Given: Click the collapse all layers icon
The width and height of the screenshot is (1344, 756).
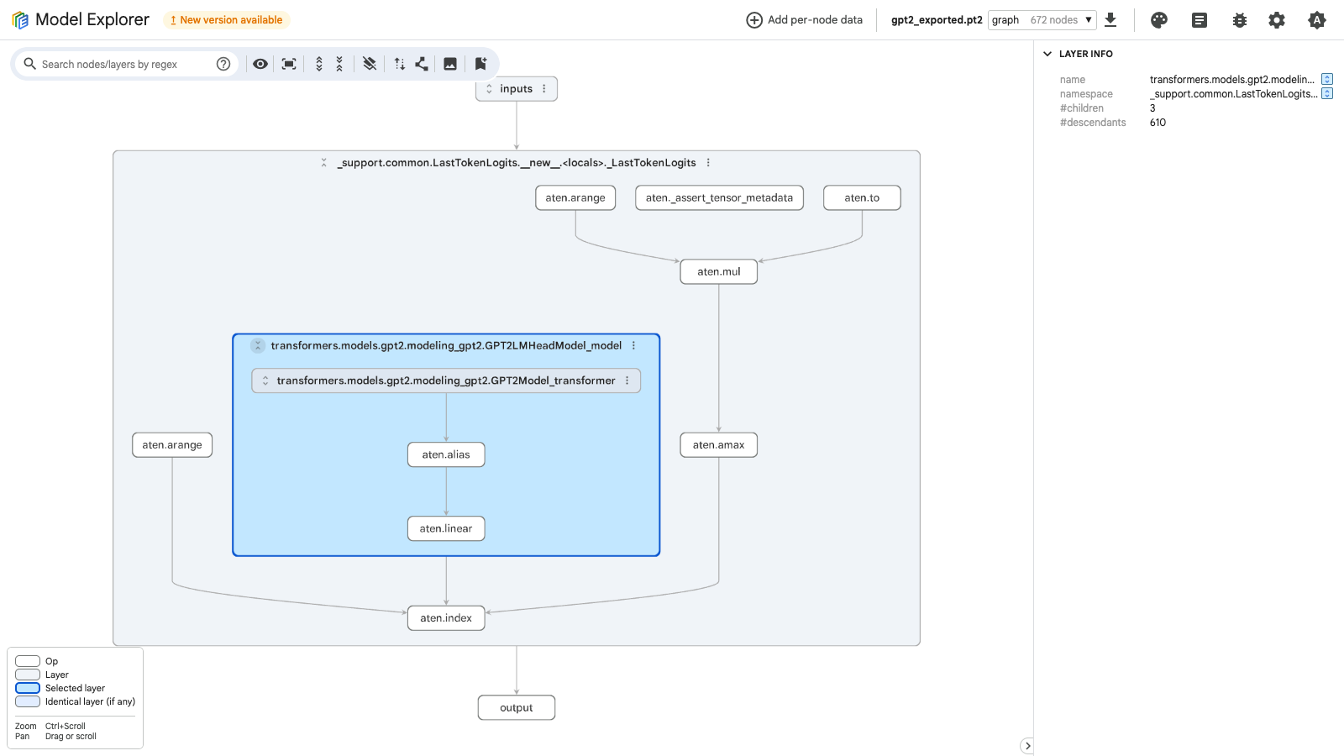Looking at the screenshot, I should coord(339,64).
